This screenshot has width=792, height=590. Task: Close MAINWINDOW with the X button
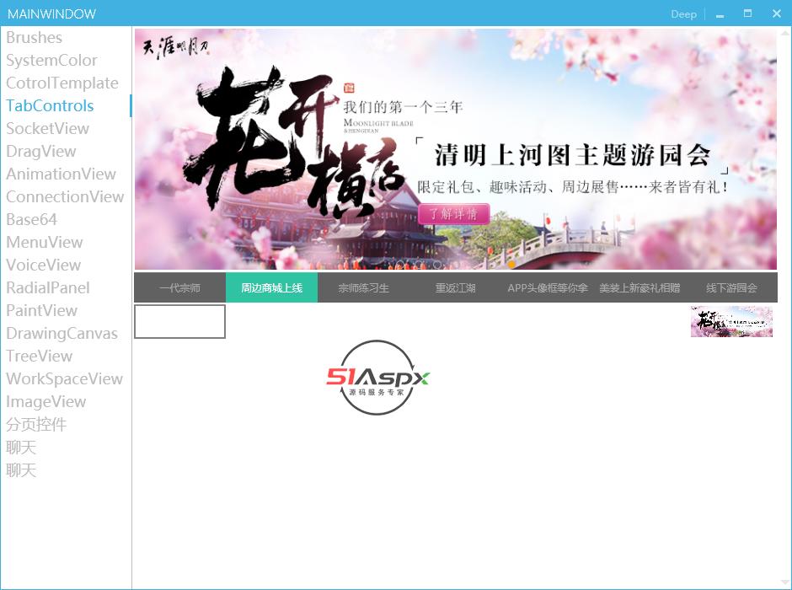pyautogui.click(x=777, y=13)
